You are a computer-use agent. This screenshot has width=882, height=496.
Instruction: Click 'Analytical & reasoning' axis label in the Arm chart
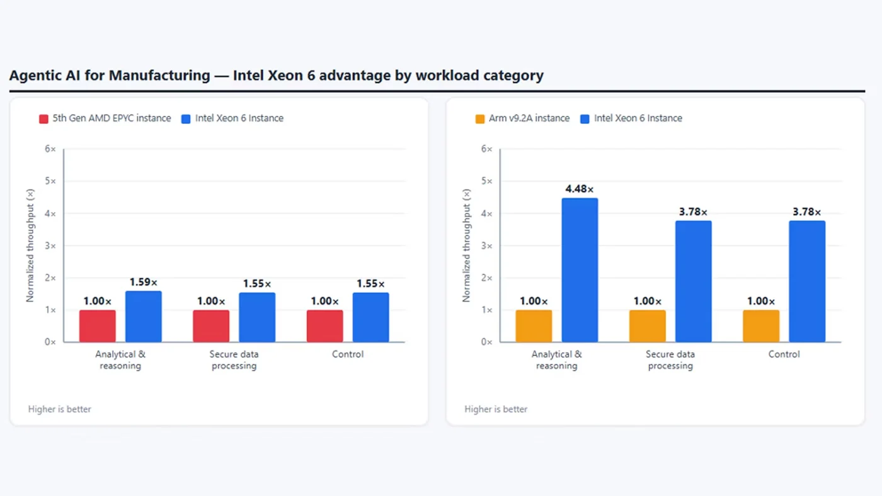(x=556, y=360)
